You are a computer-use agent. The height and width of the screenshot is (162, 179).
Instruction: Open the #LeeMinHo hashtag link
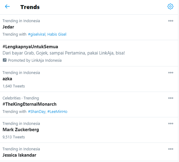pyautogui.click(x=57, y=112)
